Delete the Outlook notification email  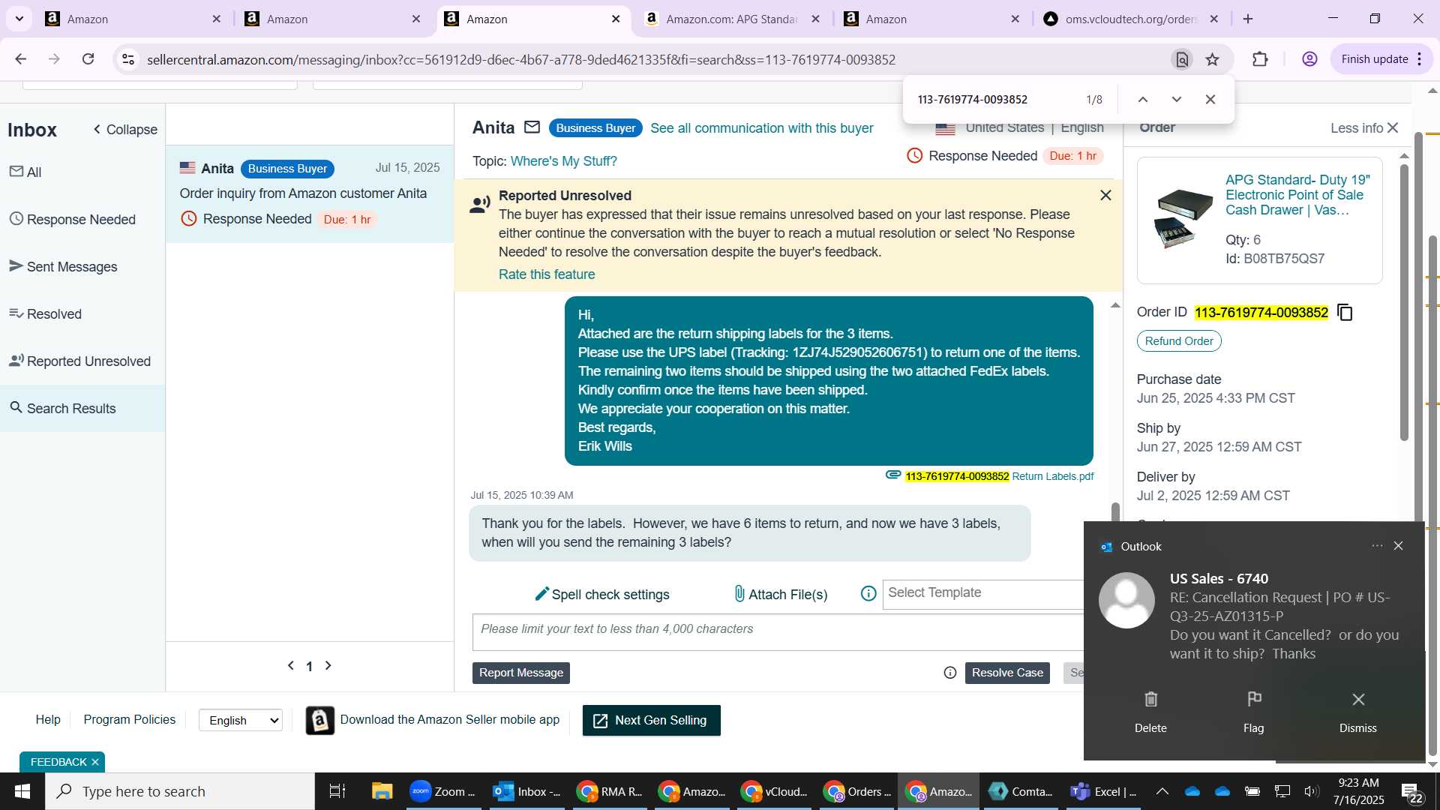pos(1150,712)
